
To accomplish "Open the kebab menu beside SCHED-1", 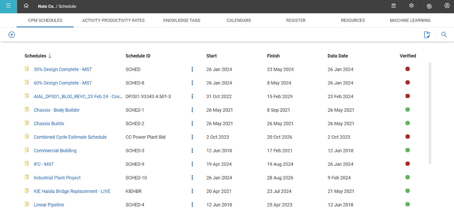I will [x=192, y=110].
